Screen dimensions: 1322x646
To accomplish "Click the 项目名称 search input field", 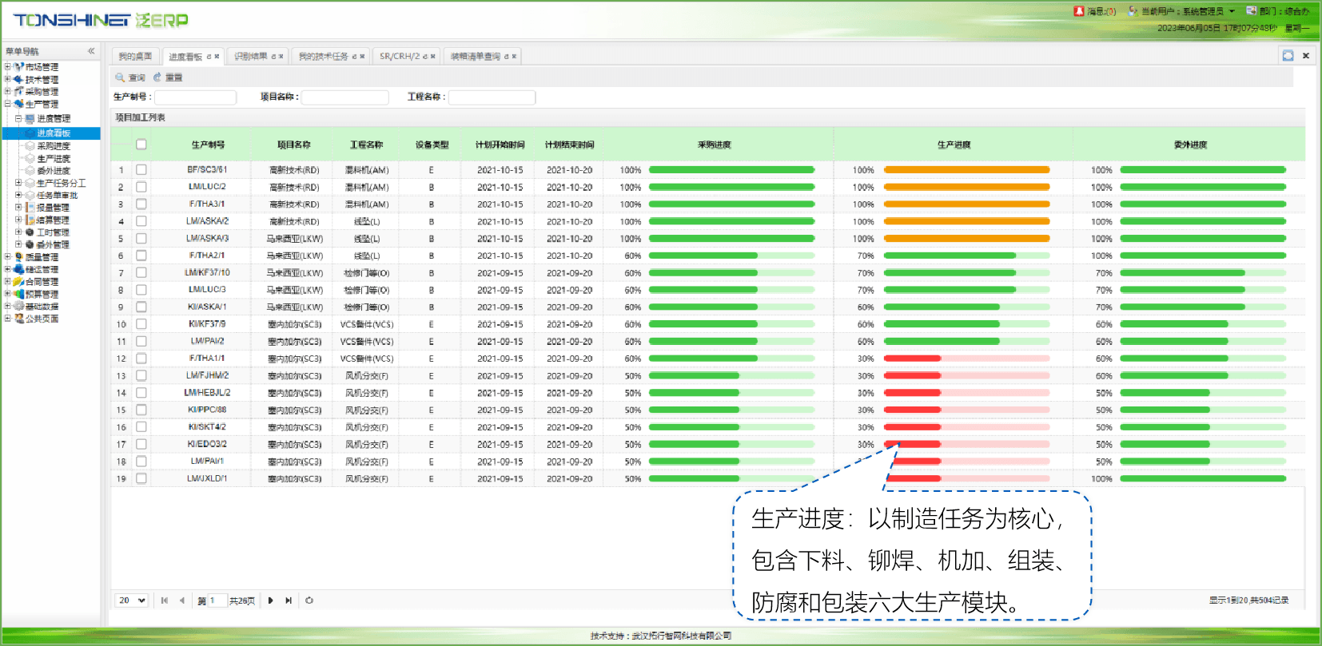I will click(344, 97).
